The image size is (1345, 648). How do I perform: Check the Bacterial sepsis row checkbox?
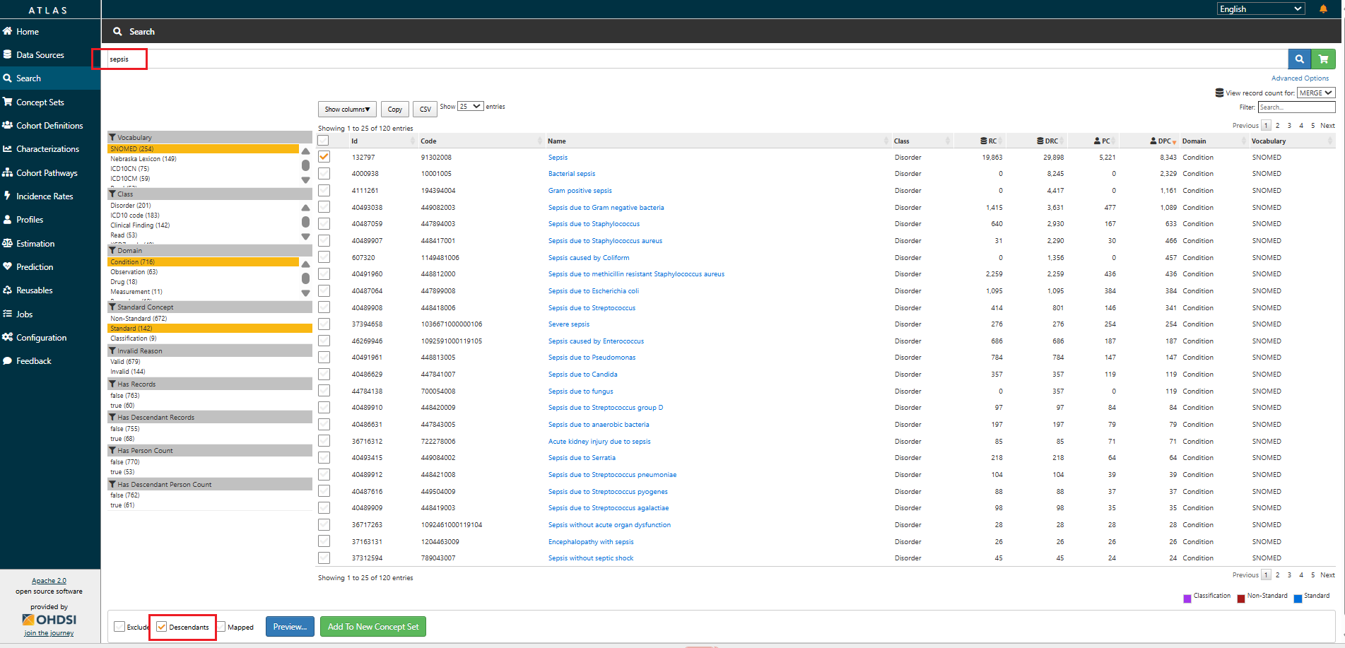[x=324, y=174]
